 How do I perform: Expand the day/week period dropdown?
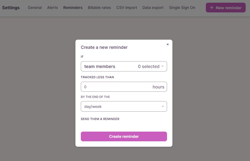pyautogui.click(x=124, y=107)
